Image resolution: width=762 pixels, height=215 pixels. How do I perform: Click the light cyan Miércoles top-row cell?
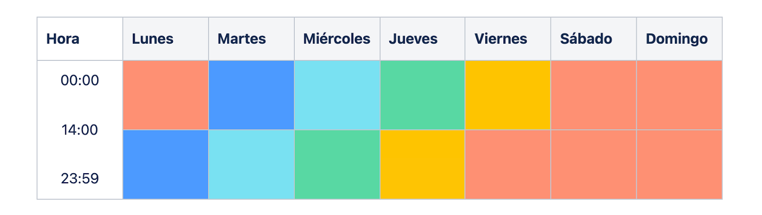tap(337, 95)
